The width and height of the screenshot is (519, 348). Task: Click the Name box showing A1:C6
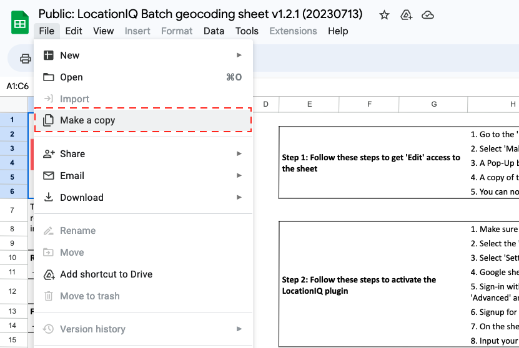(17, 86)
